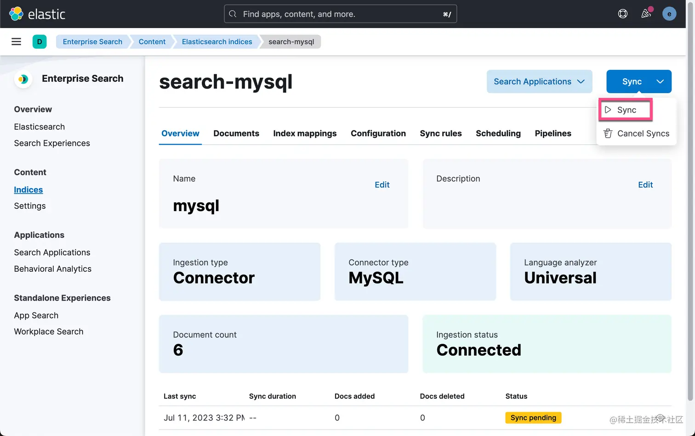
Task: Open Search Applications in sidebar
Action: pos(52,252)
